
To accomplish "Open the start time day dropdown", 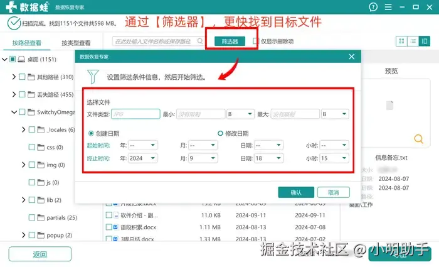I will [268, 145].
